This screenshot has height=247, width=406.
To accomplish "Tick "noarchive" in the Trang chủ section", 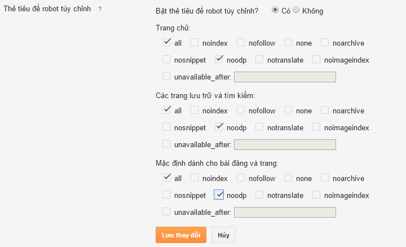I will tap(325, 42).
